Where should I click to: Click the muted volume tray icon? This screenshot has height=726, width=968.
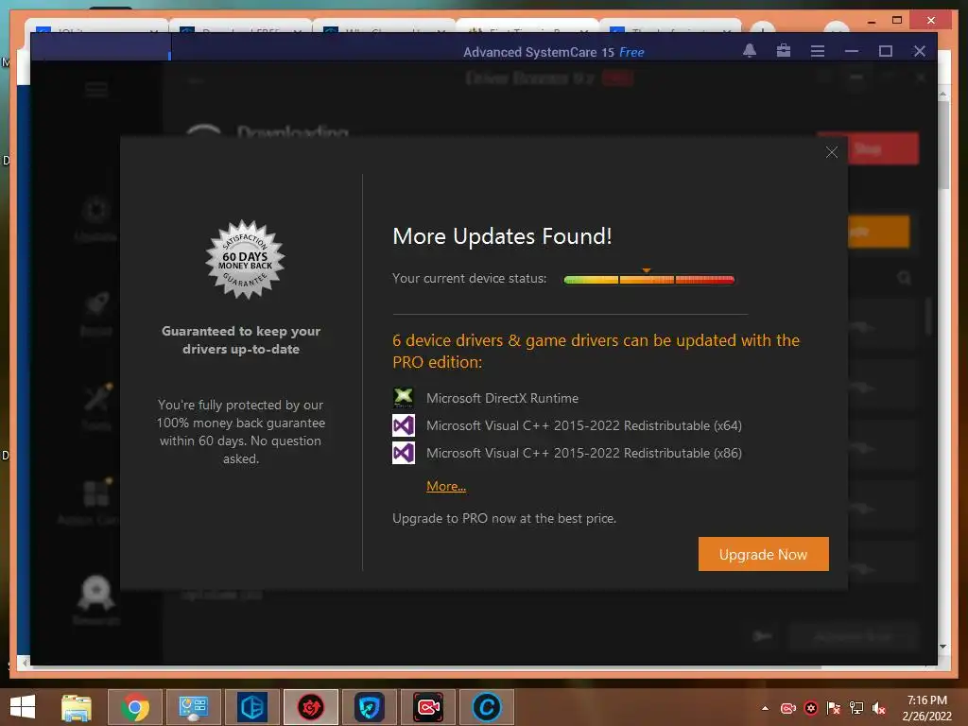click(x=879, y=708)
